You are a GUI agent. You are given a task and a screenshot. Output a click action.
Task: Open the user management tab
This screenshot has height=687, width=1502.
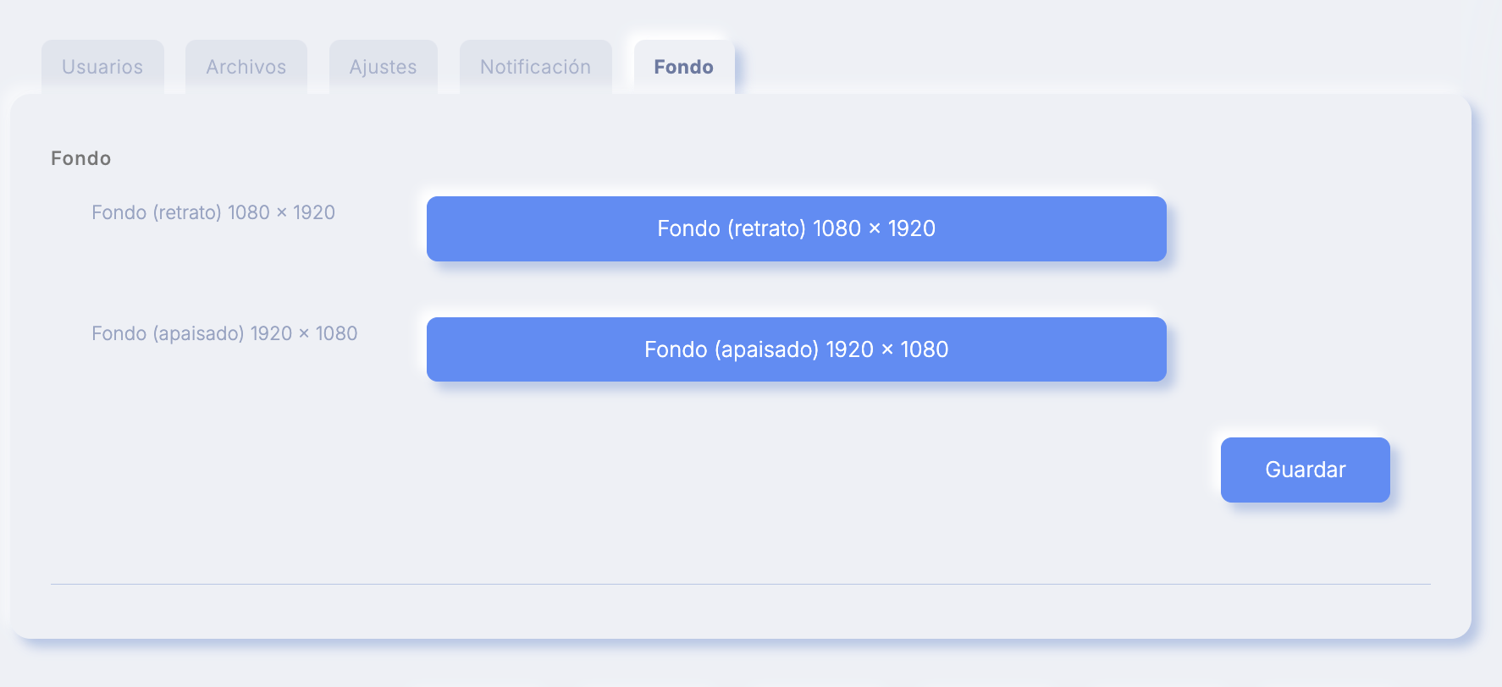pos(102,67)
